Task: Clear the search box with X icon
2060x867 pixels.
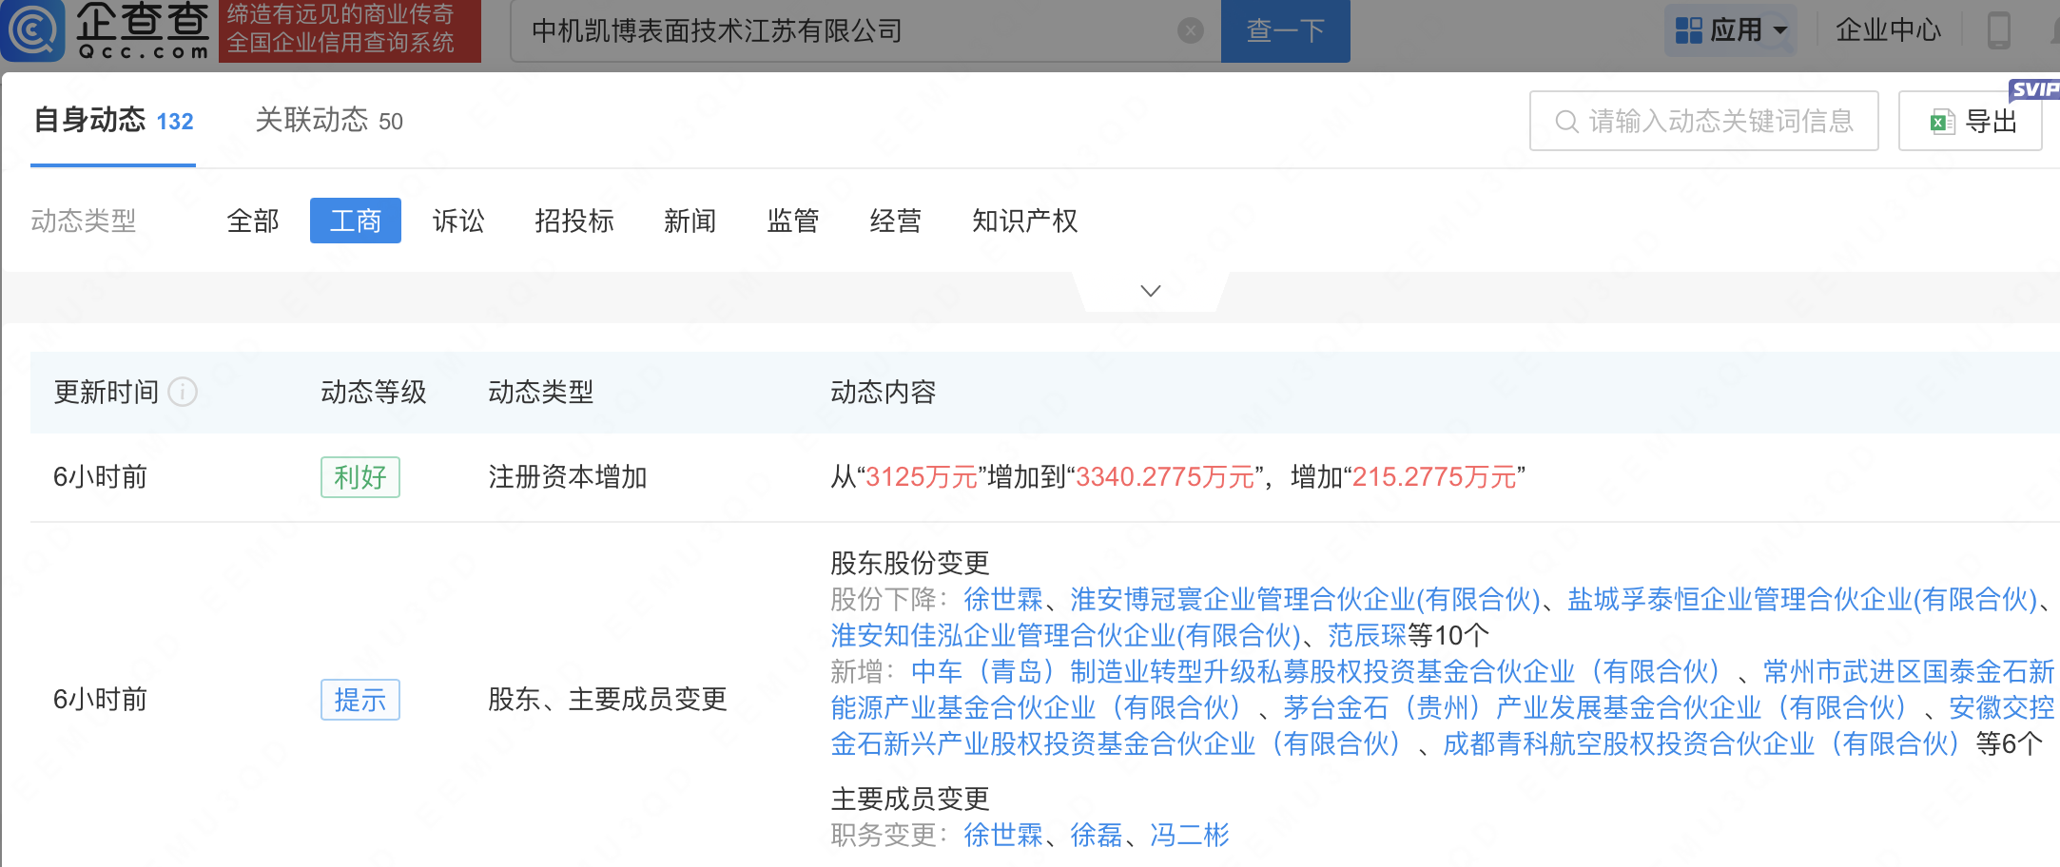Action: tap(1190, 31)
